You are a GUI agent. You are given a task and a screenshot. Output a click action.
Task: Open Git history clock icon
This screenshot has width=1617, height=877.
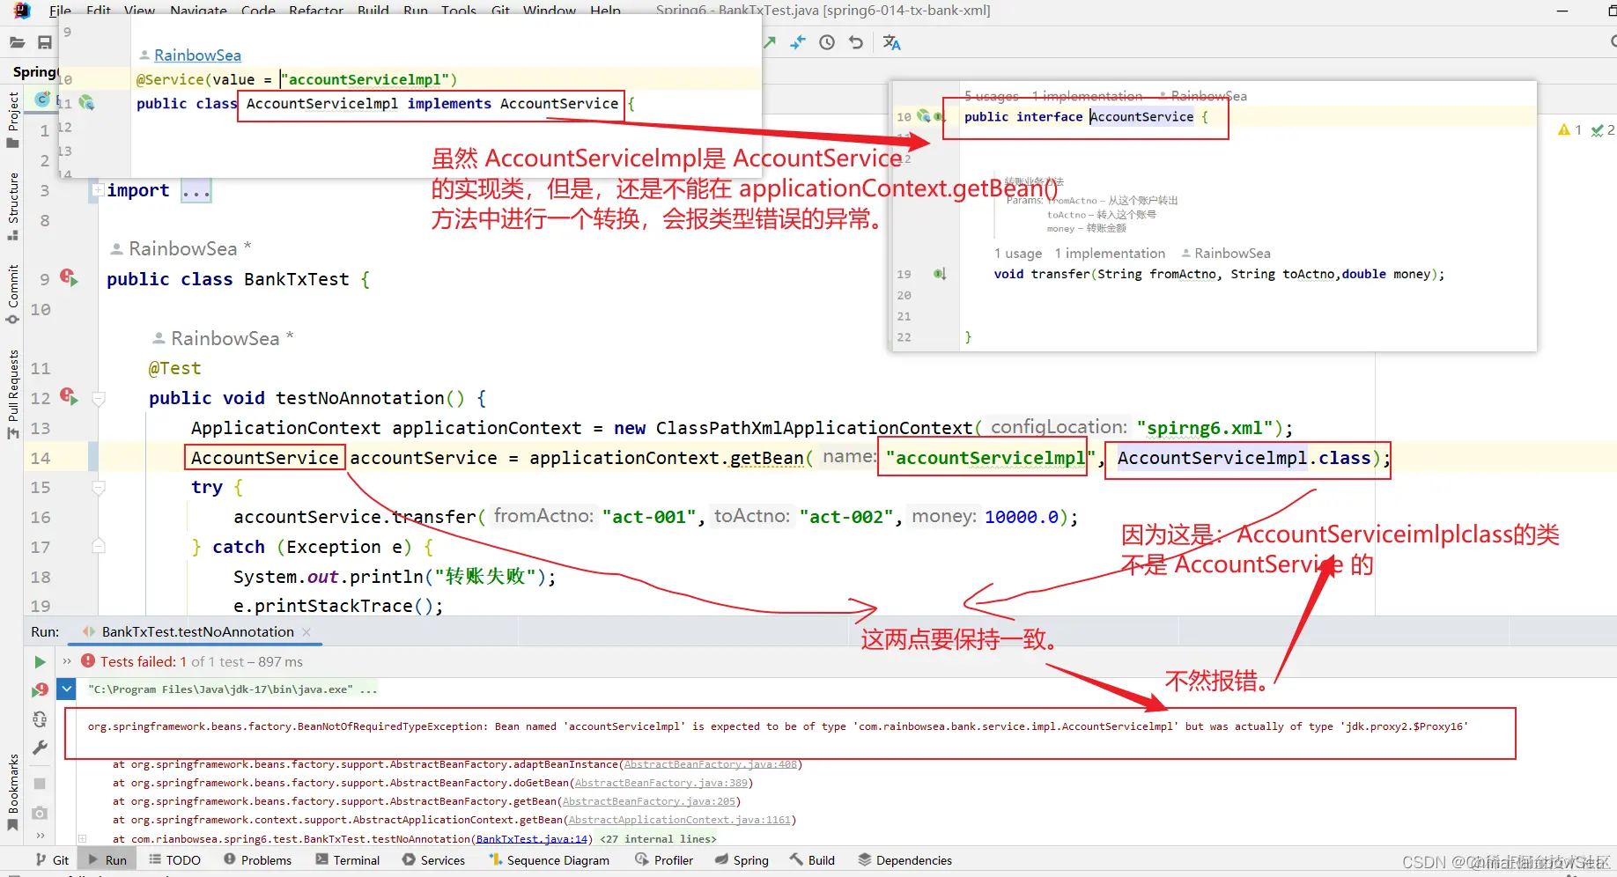click(x=827, y=42)
